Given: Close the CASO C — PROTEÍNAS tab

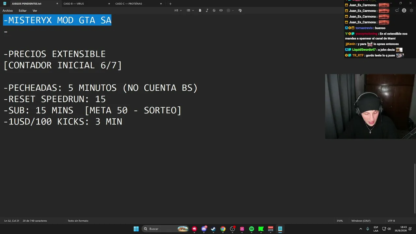Looking at the screenshot, I should 161,4.
